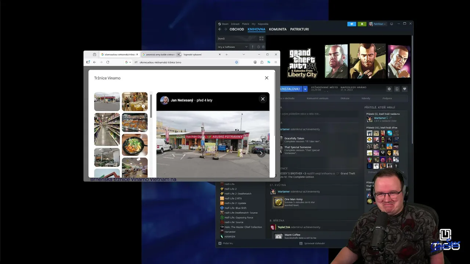Open the market exterior thumbnail photo
The width and height of the screenshot is (470, 264).
pos(107,102)
